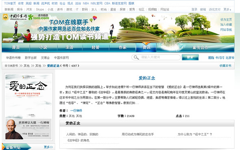Screen dimensions: 240x150
Task: Click 体育 in top navigation
Action: (21, 3)
